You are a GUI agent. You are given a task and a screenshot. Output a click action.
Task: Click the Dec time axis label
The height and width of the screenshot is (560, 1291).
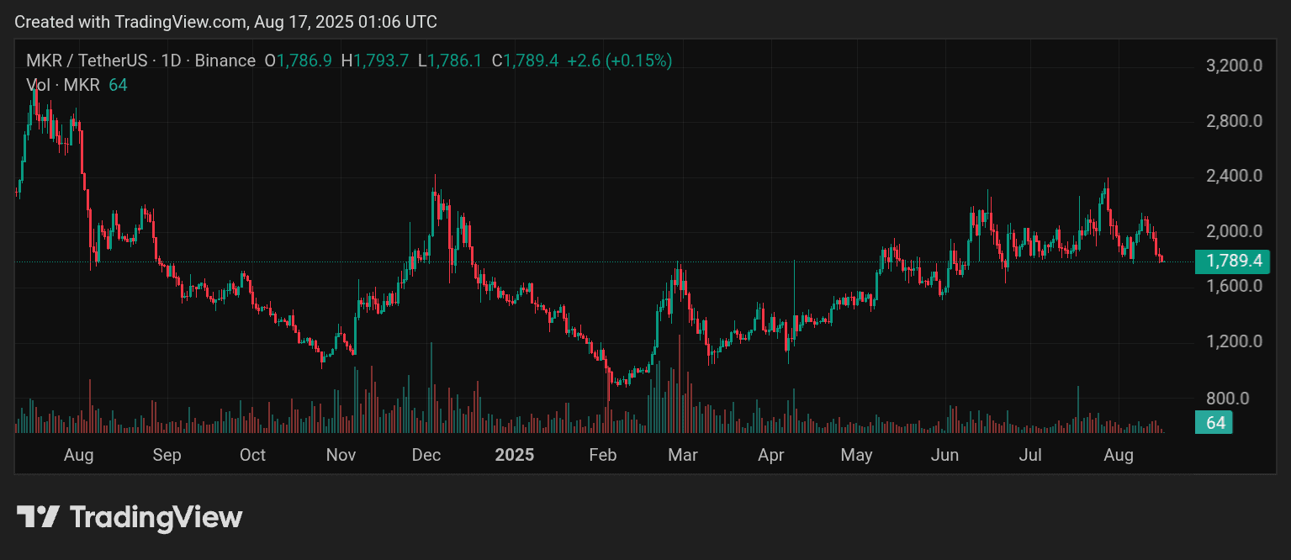tap(426, 456)
